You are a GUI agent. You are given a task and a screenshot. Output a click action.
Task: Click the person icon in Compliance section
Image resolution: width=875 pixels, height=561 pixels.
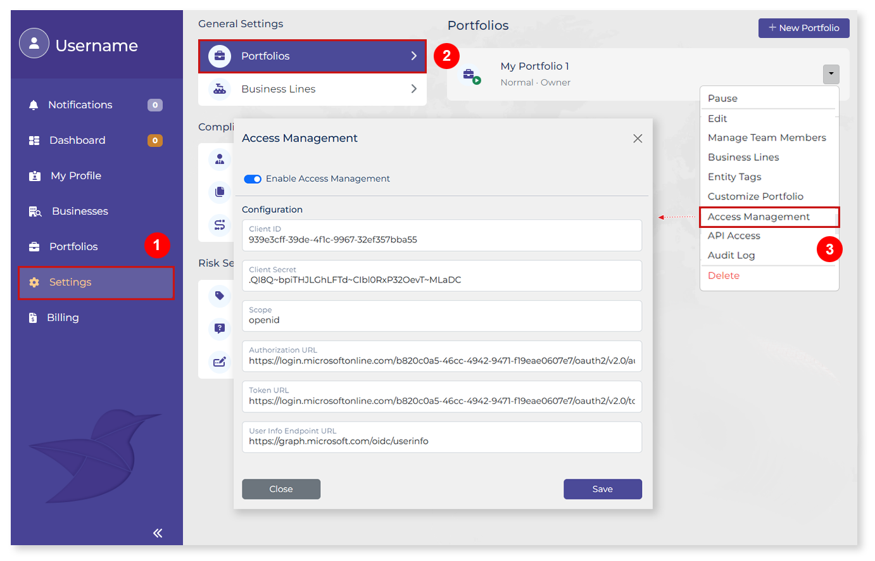coord(220,160)
